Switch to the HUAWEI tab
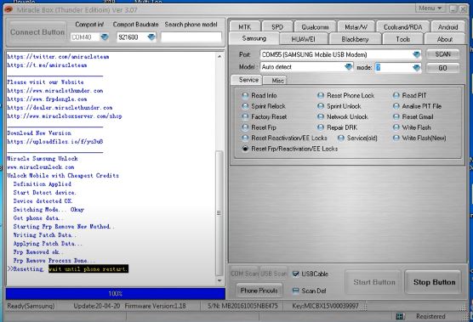This screenshot has height=322, width=473. [304, 39]
